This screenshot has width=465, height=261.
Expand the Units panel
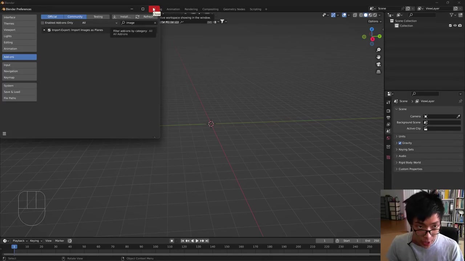click(401, 136)
